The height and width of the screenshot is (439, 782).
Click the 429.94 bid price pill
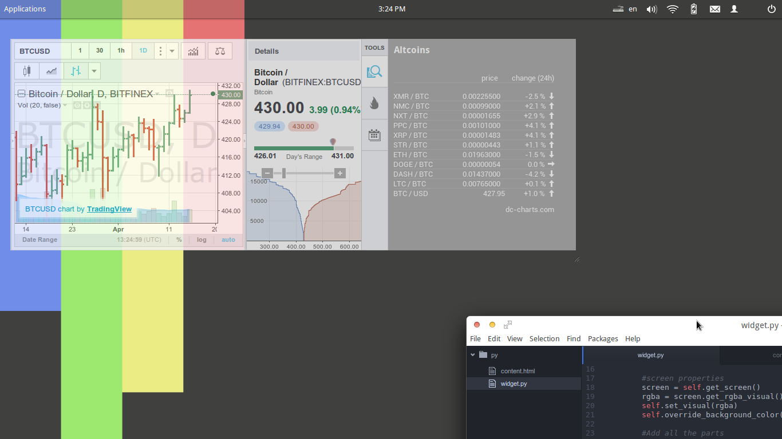click(269, 126)
